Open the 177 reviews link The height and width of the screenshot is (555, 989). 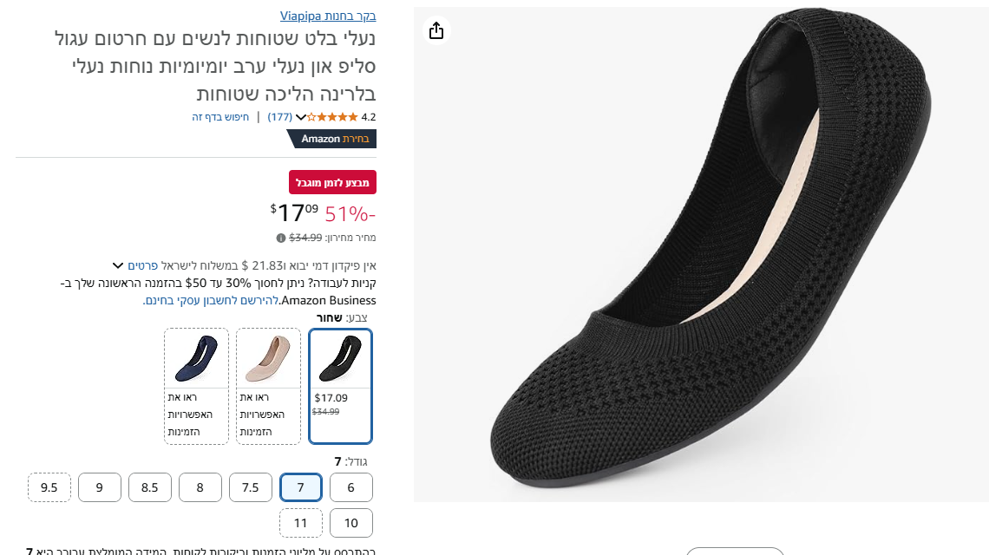pyautogui.click(x=279, y=117)
